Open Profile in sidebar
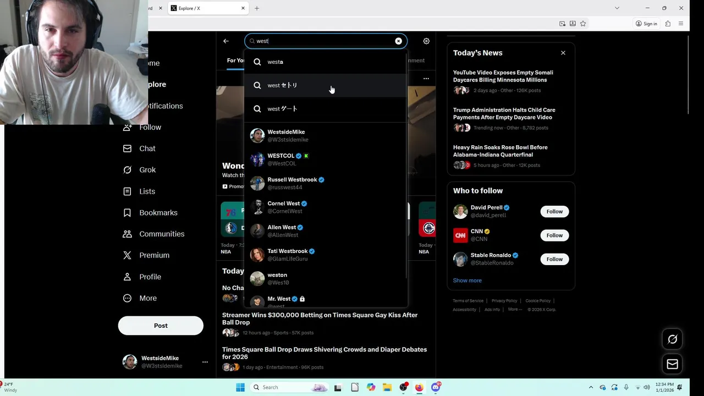Image resolution: width=704 pixels, height=396 pixels. coord(142,277)
